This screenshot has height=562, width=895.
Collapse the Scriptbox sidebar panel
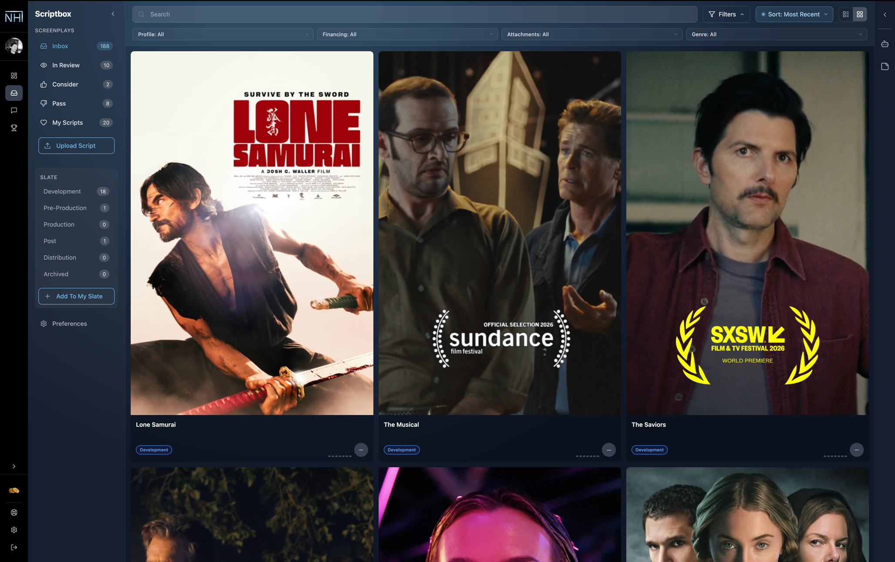pos(113,14)
